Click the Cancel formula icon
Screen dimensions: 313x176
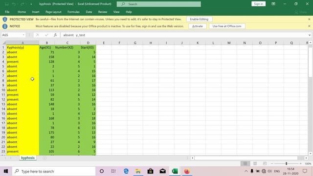38,35
